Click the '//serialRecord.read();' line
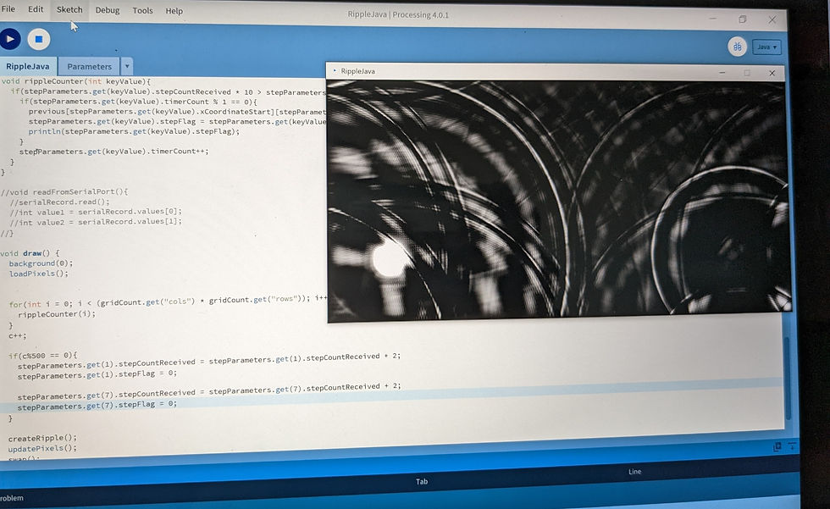The height and width of the screenshot is (509, 830). [x=60, y=202]
